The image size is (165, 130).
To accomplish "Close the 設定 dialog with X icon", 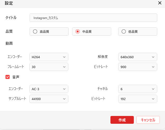I will pos(160,3).
